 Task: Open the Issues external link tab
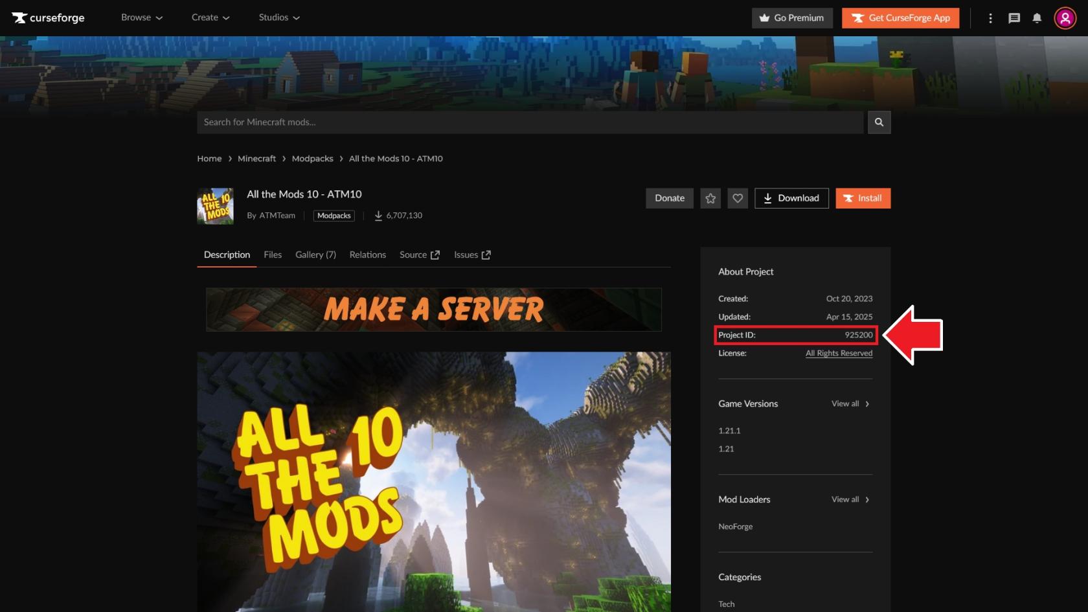click(472, 255)
